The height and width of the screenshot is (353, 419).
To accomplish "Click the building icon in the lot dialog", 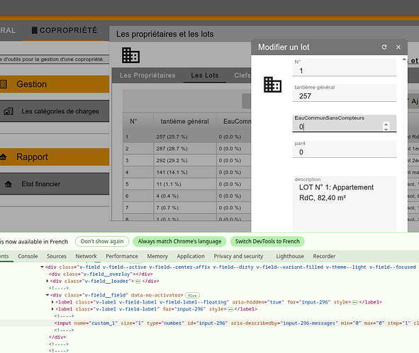I will [x=272, y=85].
